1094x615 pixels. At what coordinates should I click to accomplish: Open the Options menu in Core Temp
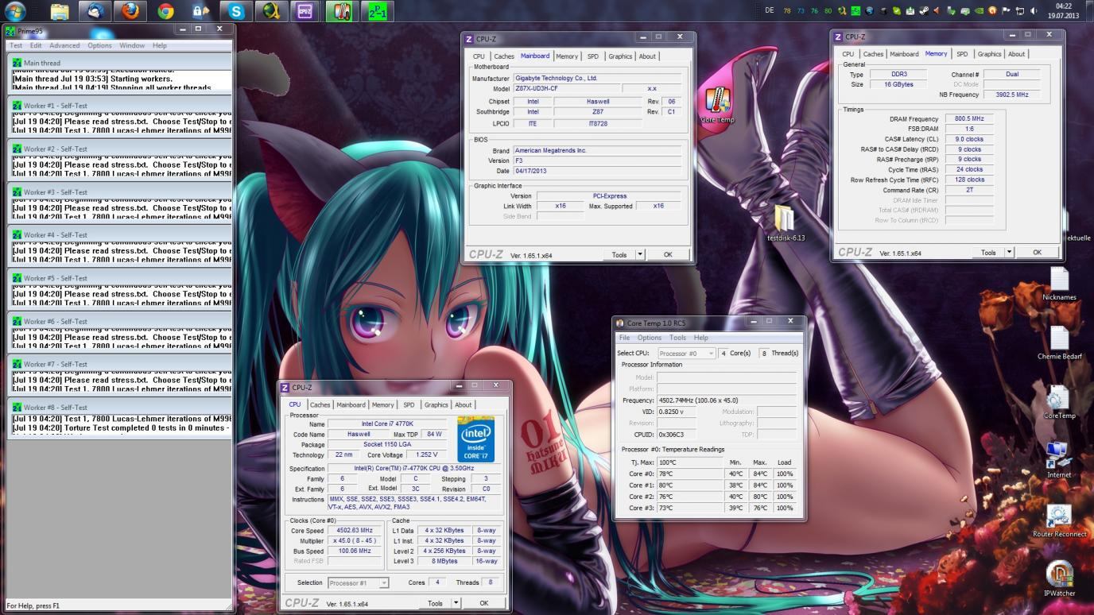pyautogui.click(x=649, y=338)
